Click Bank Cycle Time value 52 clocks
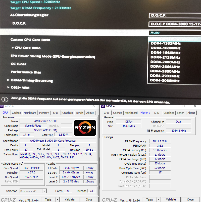The image size is (203, 204). click(160, 168)
